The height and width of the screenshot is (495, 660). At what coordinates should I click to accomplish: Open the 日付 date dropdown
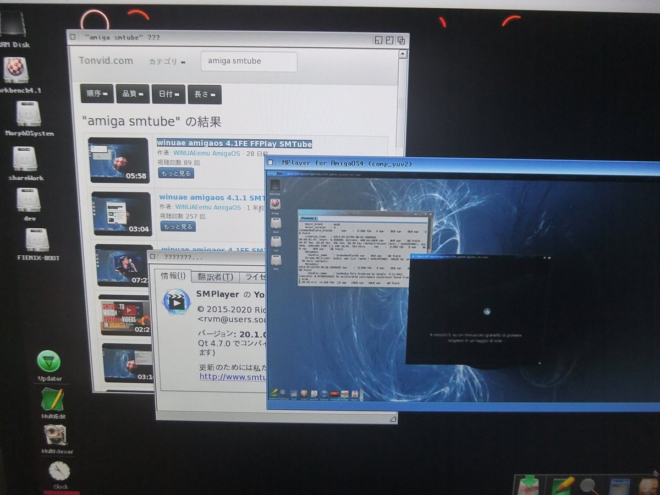pyautogui.click(x=169, y=94)
